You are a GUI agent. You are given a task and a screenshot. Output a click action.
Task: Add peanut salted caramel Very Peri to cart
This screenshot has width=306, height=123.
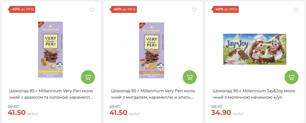coord(88,77)
